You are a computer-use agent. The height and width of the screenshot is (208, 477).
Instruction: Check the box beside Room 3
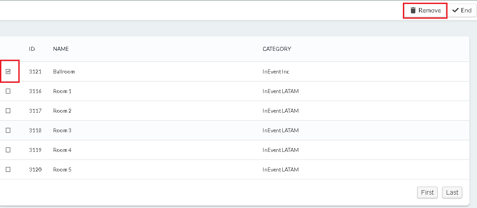(8, 131)
